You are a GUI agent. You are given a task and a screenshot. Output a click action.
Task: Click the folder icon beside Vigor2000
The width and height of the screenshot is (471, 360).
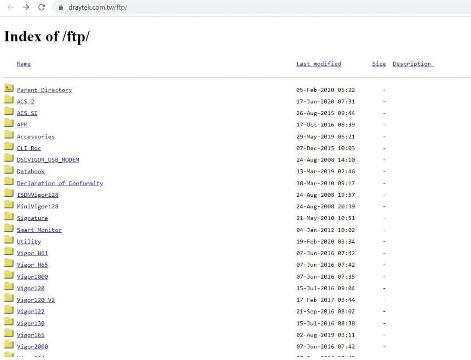[9, 344]
